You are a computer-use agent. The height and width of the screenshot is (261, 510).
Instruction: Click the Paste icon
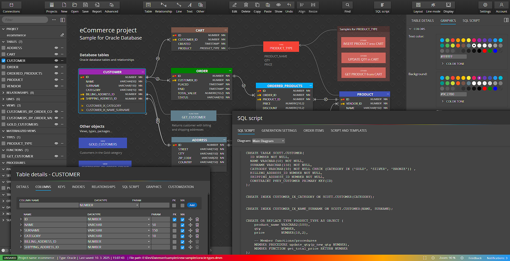[x=267, y=7]
